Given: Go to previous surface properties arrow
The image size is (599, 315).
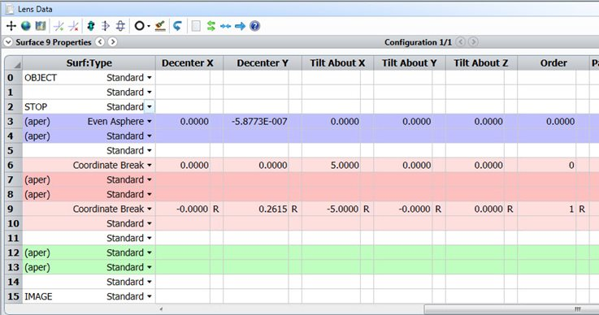Looking at the screenshot, I should [x=100, y=42].
